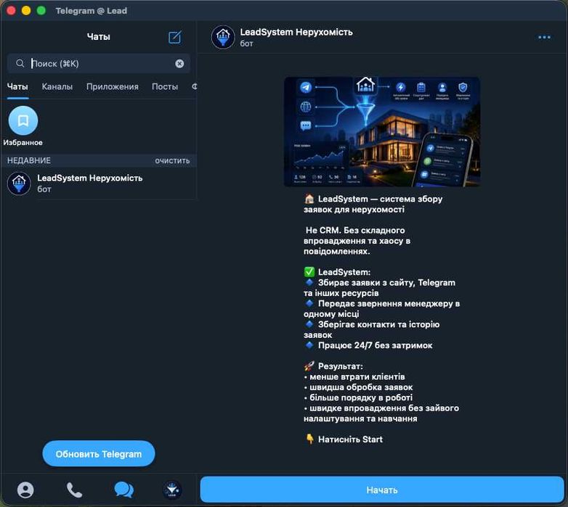Screen dimensions: 568x507
Task: Open Calls via phone icon
Action: 75,490
